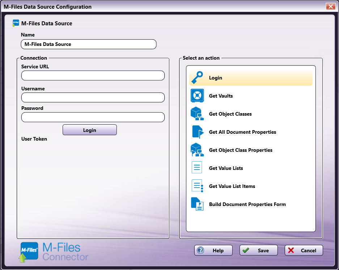Cancel the configuration dialog
Image resolution: width=339 pixels, height=270 pixels.
point(304,250)
